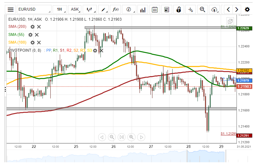256x166 pixels.
Task: Click the chart zoom-out magnifier button
Action: (112, 137)
